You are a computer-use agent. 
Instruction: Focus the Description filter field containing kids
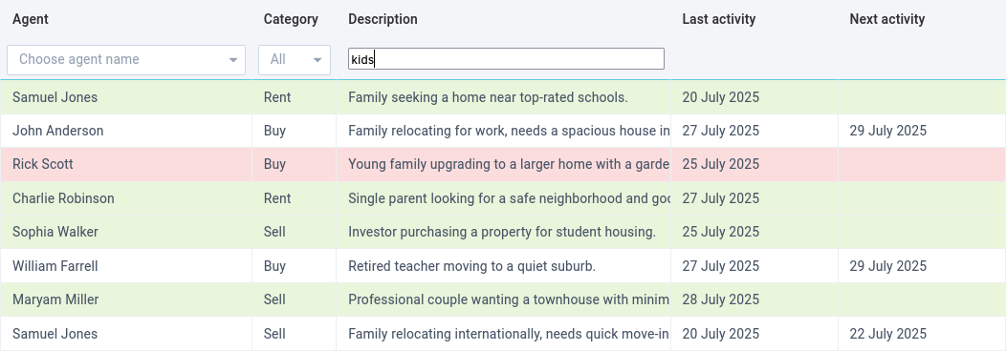click(x=506, y=59)
